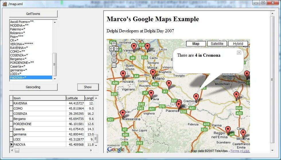Open the Terms of Use link
Image resolution: width=281 pixels, height=160 pixels.
click(240, 151)
